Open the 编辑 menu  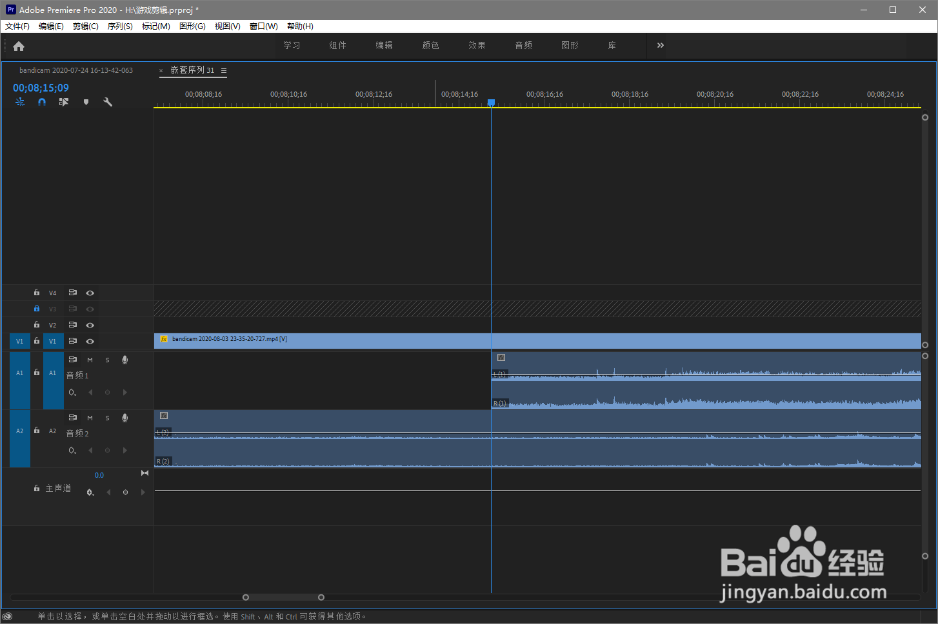[51, 26]
